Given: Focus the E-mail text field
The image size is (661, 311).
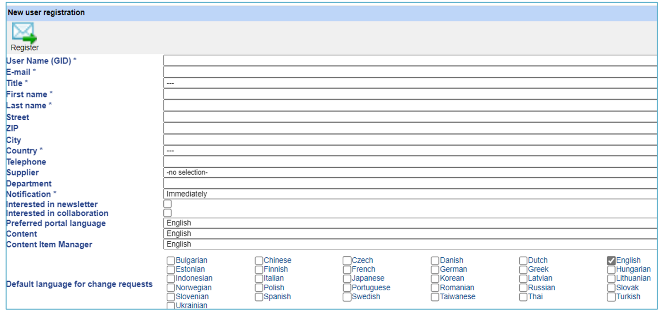Looking at the screenshot, I should [410, 72].
